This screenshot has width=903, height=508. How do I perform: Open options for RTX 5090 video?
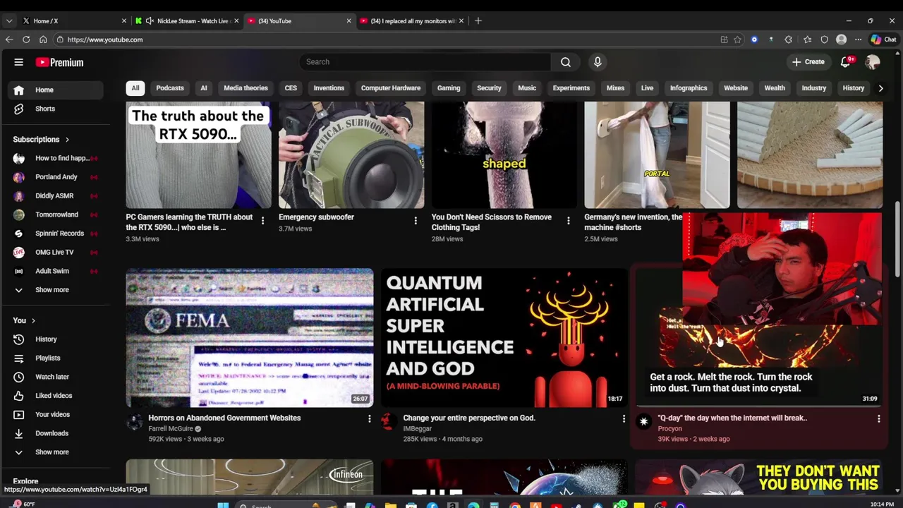(262, 222)
